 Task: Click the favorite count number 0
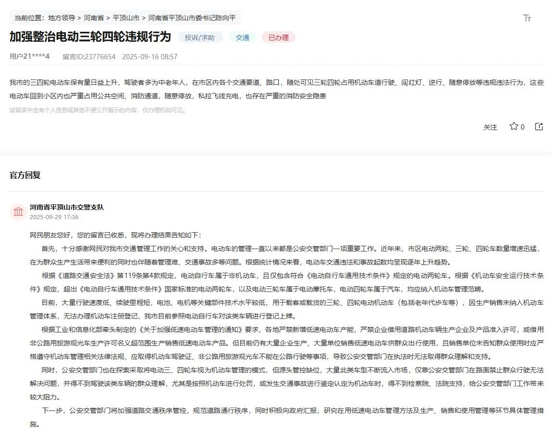pyautogui.click(x=523, y=127)
